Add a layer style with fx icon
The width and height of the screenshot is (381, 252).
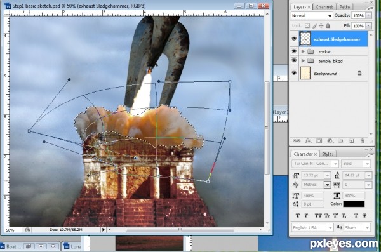(308, 141)
